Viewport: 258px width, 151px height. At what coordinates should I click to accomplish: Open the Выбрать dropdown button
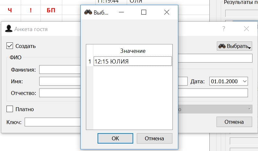pyautogui.click(x=234, y=46)
